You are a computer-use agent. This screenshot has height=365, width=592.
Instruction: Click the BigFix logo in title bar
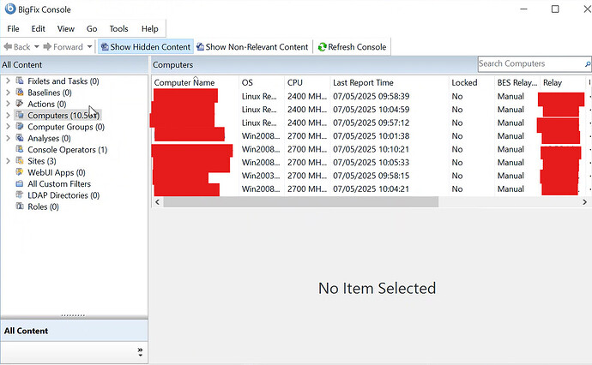click(10, 9)
